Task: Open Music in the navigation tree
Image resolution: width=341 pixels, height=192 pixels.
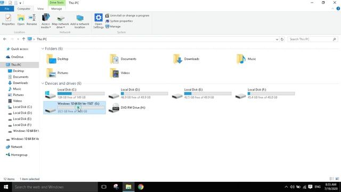Action: [x=17, y=89]
